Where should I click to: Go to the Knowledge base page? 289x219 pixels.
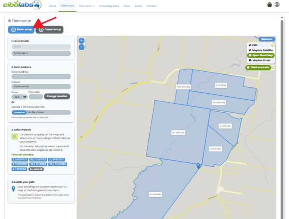[x=110, y=6]
